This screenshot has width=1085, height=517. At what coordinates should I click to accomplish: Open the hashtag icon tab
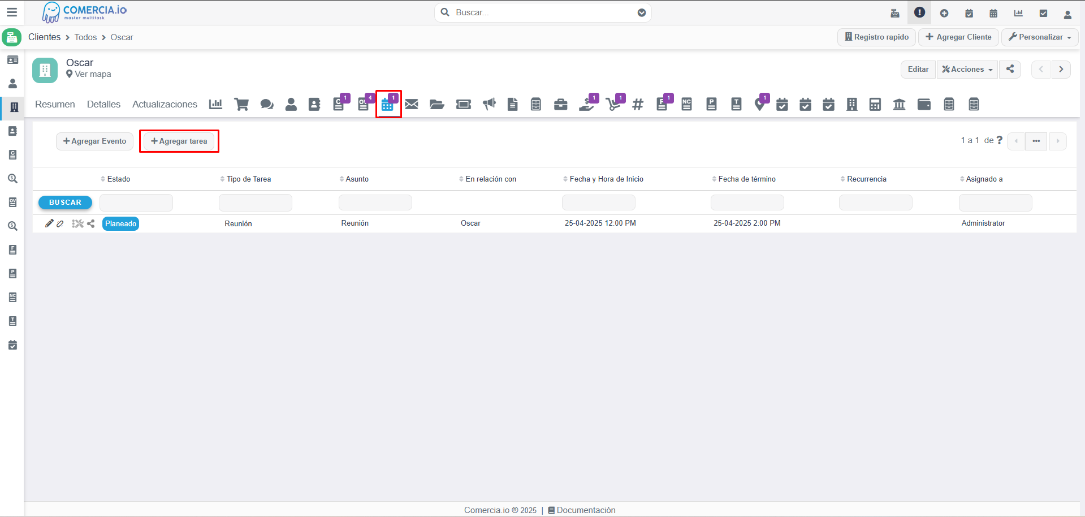click(x=638, y=105)
